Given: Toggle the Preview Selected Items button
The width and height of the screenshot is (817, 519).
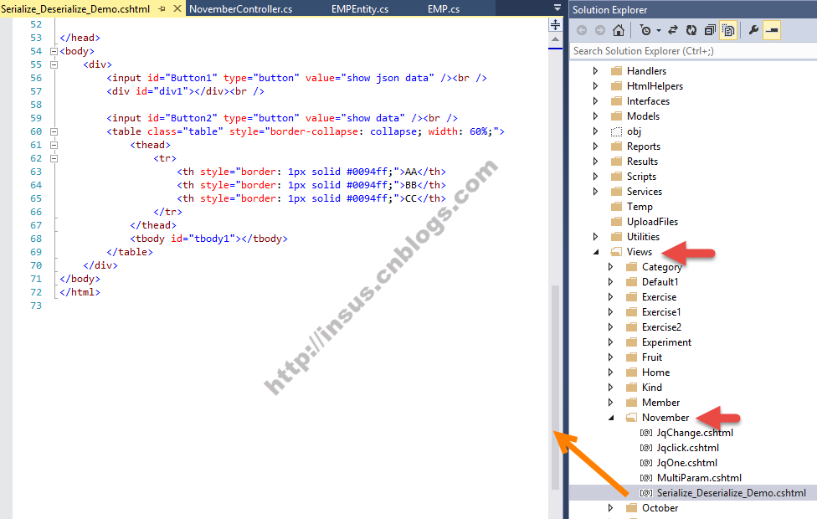Looking at the screenshot, I should (x=772, y=31).
